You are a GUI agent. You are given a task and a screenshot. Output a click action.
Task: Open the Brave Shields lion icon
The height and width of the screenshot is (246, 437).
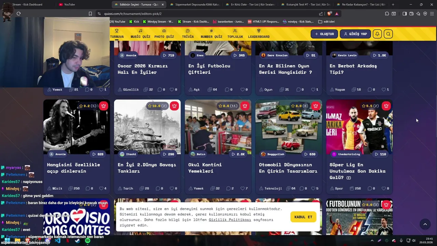tap(329, 14)
